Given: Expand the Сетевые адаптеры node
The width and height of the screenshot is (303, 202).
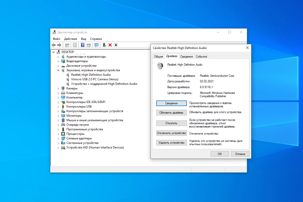Looking at the screenshot, I should click(58, 138).
